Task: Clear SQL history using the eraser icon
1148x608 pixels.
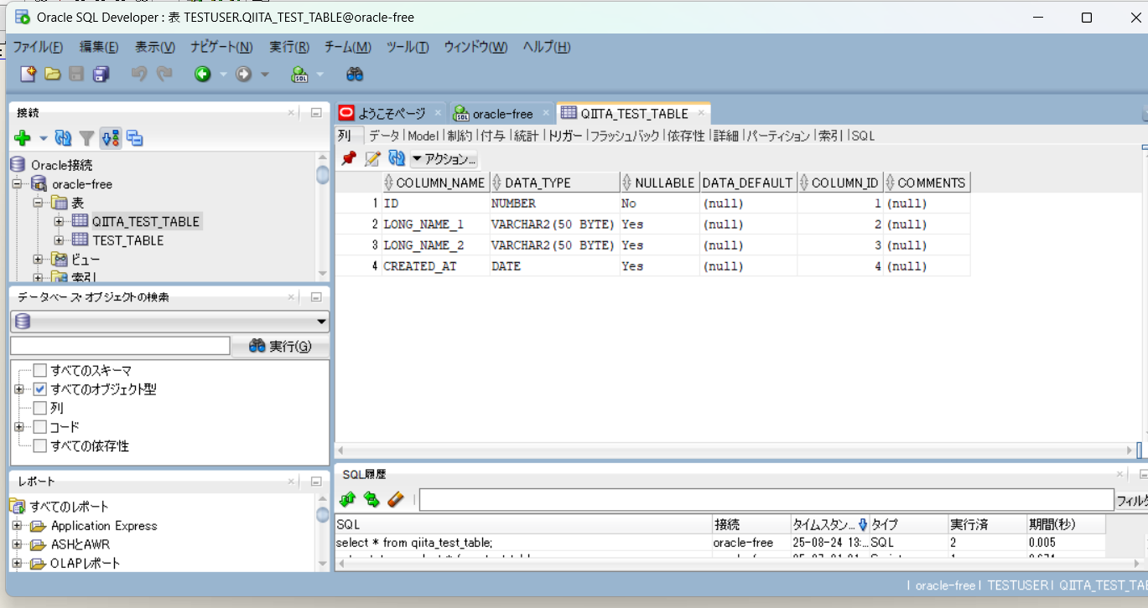Action: [x=397, y=499]
